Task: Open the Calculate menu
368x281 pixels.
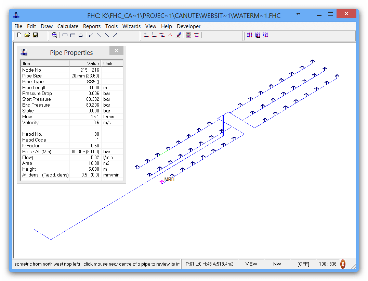Action: [x=68, y=26]
